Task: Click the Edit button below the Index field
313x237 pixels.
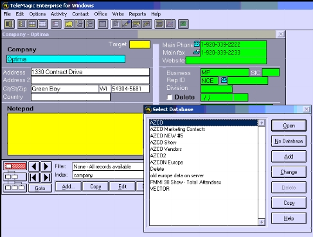Action: 122,186
